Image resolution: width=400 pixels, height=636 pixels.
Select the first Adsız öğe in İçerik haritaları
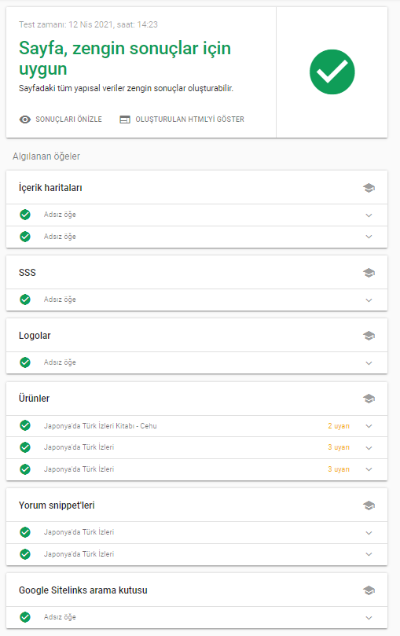pos(197,215)
